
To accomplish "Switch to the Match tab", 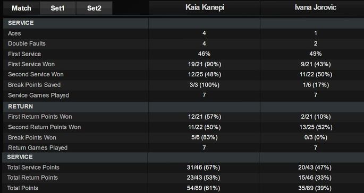I will (x=21, y=8).
